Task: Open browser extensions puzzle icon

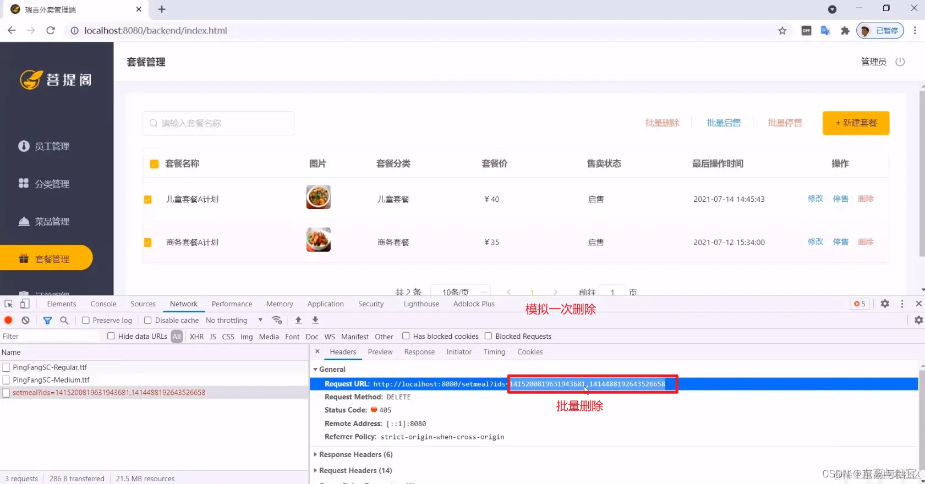Action: click(845, 31)
